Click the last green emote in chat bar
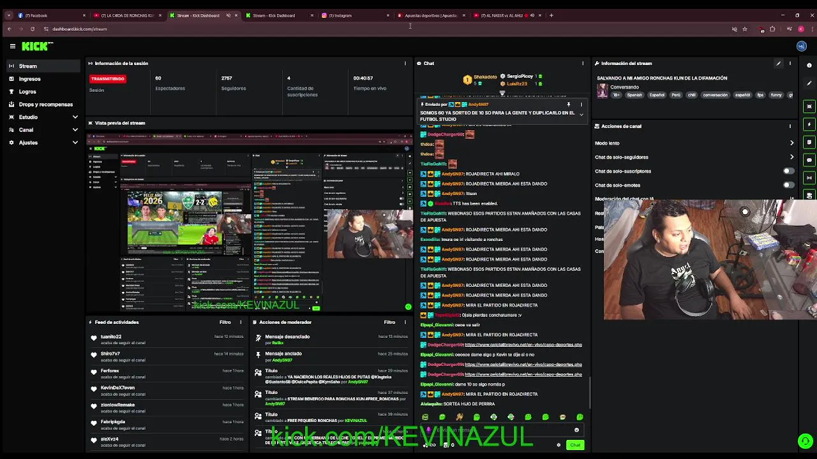The width and height of the screenshot is (817, 459). tap(580, 417)
